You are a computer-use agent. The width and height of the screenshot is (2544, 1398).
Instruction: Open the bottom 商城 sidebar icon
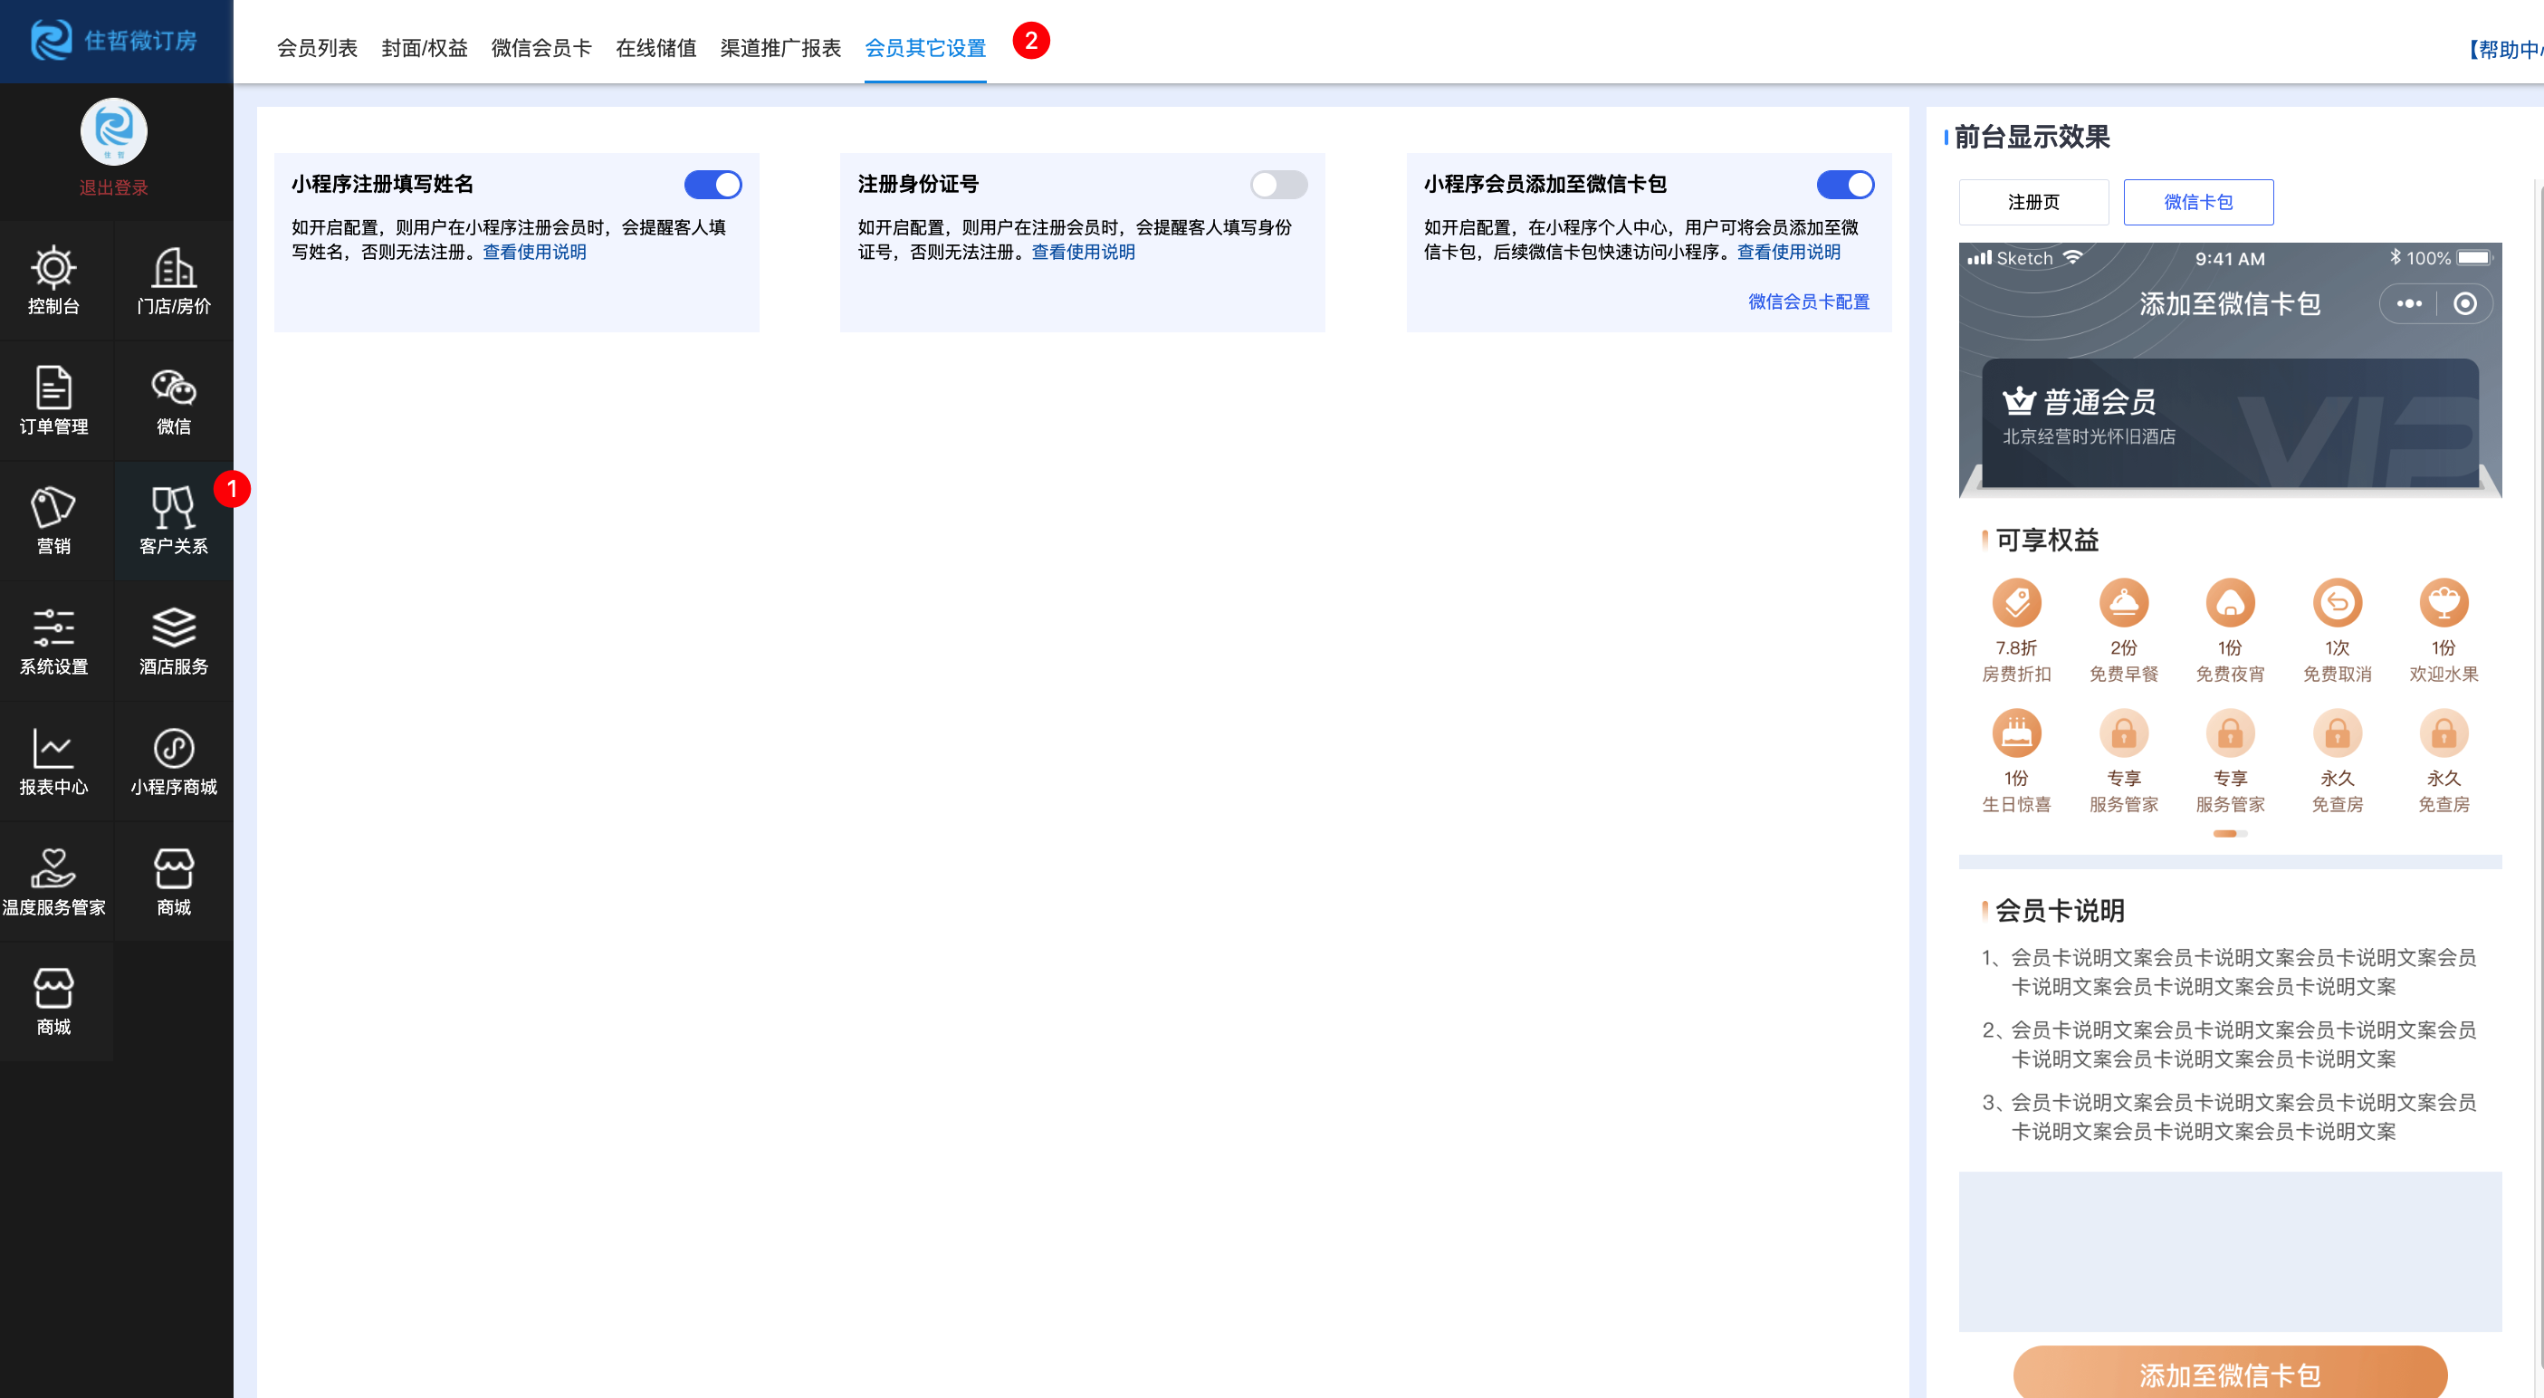click(53, 1001)
